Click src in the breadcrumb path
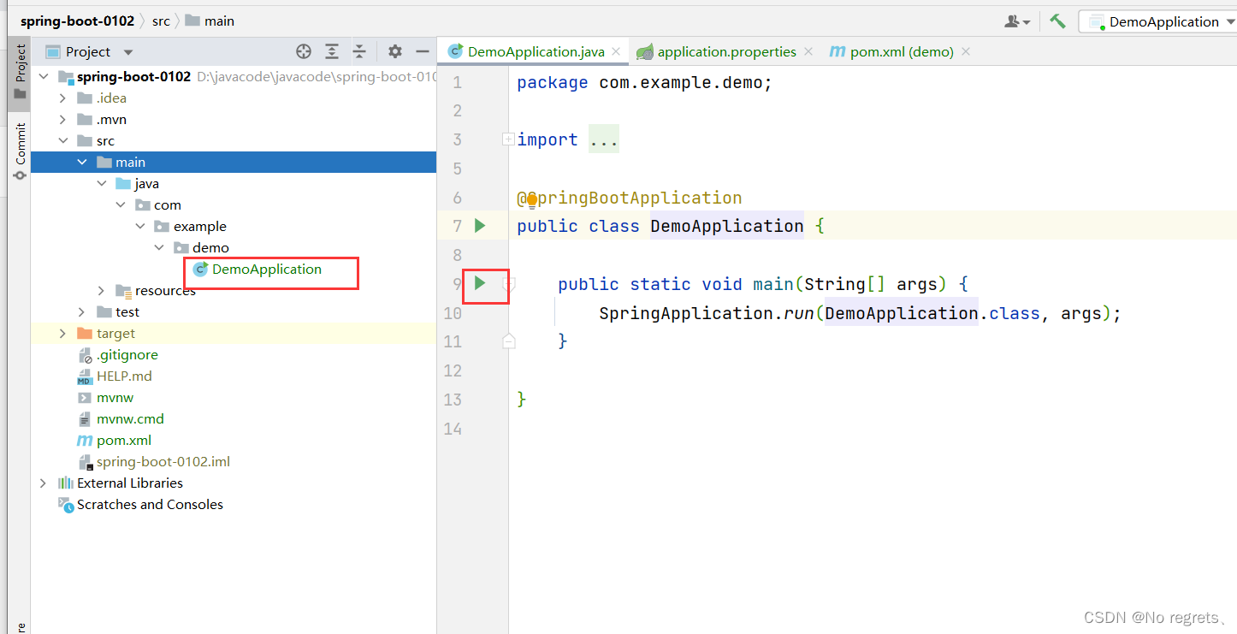This screenshot has width=1237, height=634. pyautogui.click(x=161, y=21)
